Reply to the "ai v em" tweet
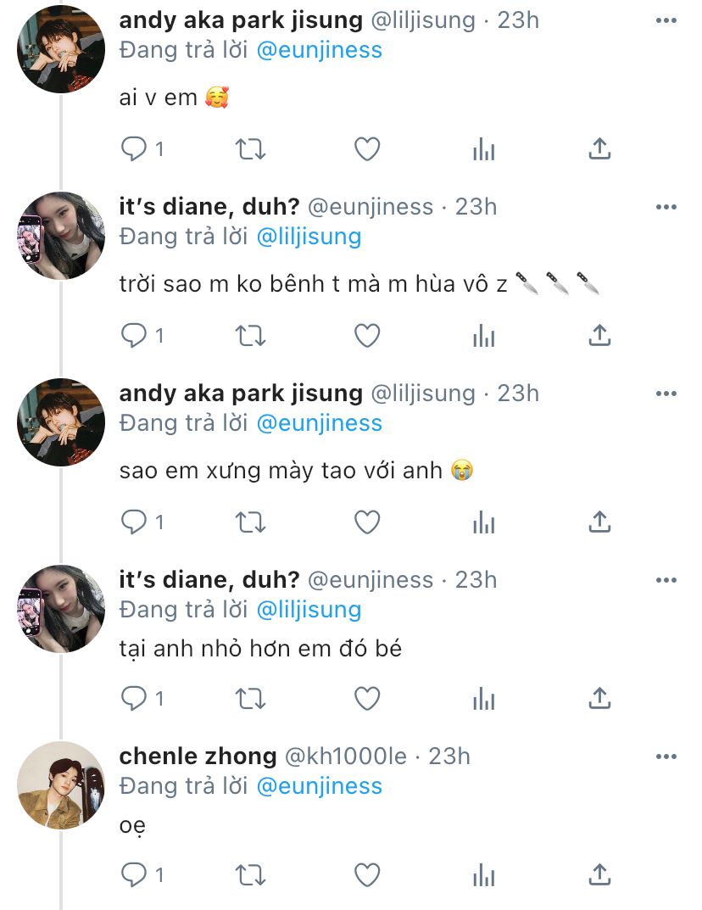702x910 pixels. click(134, 149)
